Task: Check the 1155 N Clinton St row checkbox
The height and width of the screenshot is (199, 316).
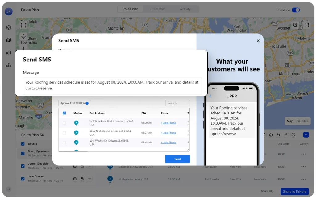Action: (64, 133)
